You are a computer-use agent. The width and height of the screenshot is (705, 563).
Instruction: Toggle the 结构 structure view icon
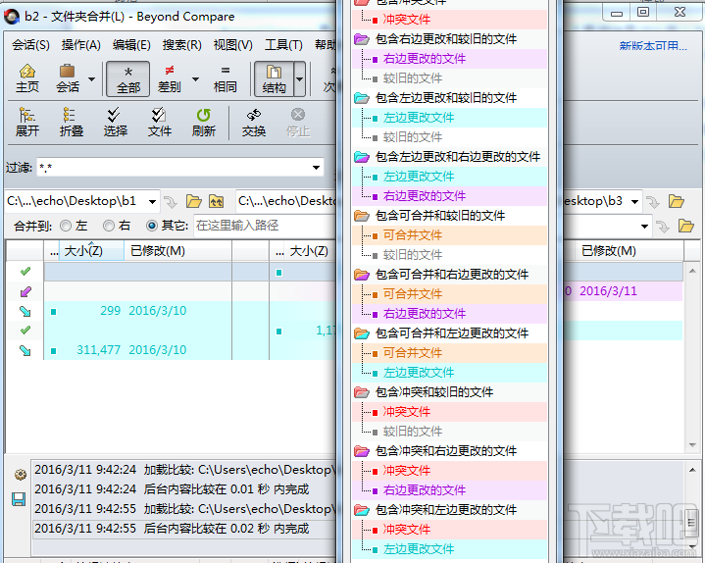point(274,78)
